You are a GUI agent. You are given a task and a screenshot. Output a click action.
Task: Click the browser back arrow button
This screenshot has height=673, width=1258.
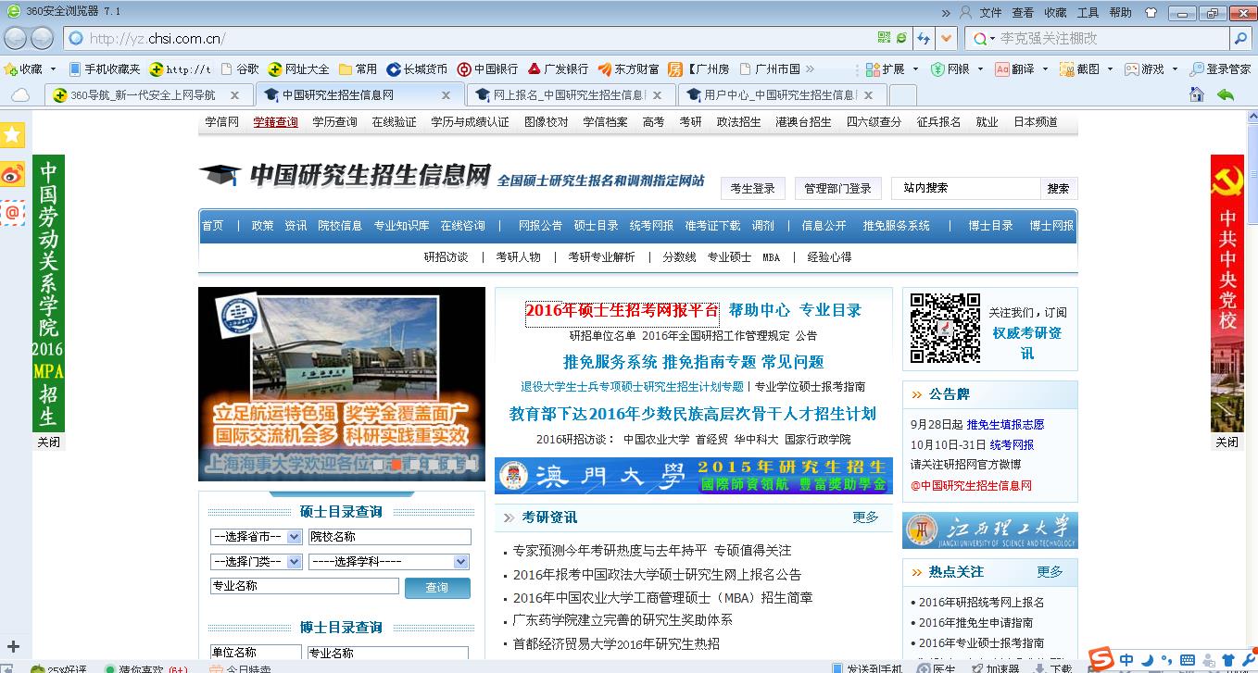(17, 38)
